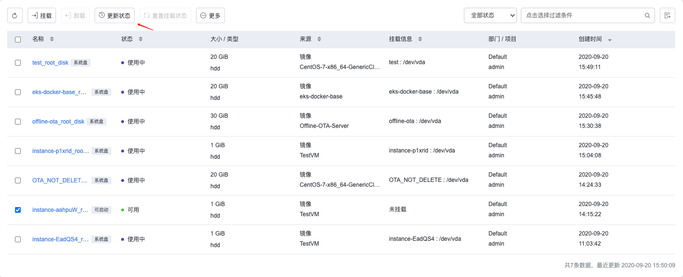Click the export list icon at top right
This screenshot has width=683, height=277.
pyautogui.click(x=667, y=15)
